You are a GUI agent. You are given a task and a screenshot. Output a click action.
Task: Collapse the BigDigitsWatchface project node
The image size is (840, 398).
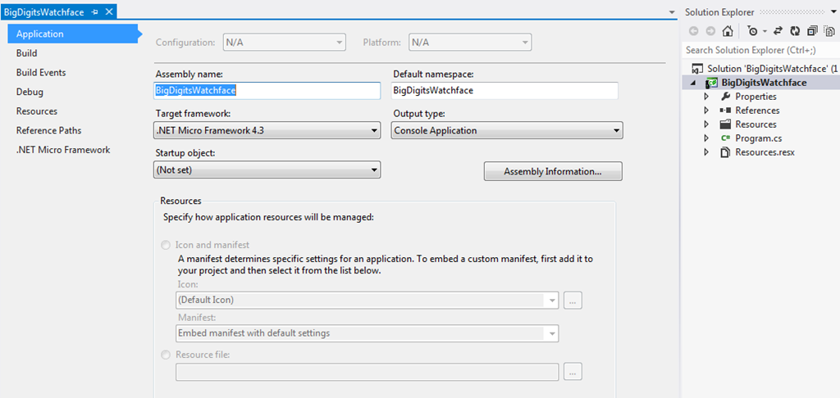(x=695, y=83)
